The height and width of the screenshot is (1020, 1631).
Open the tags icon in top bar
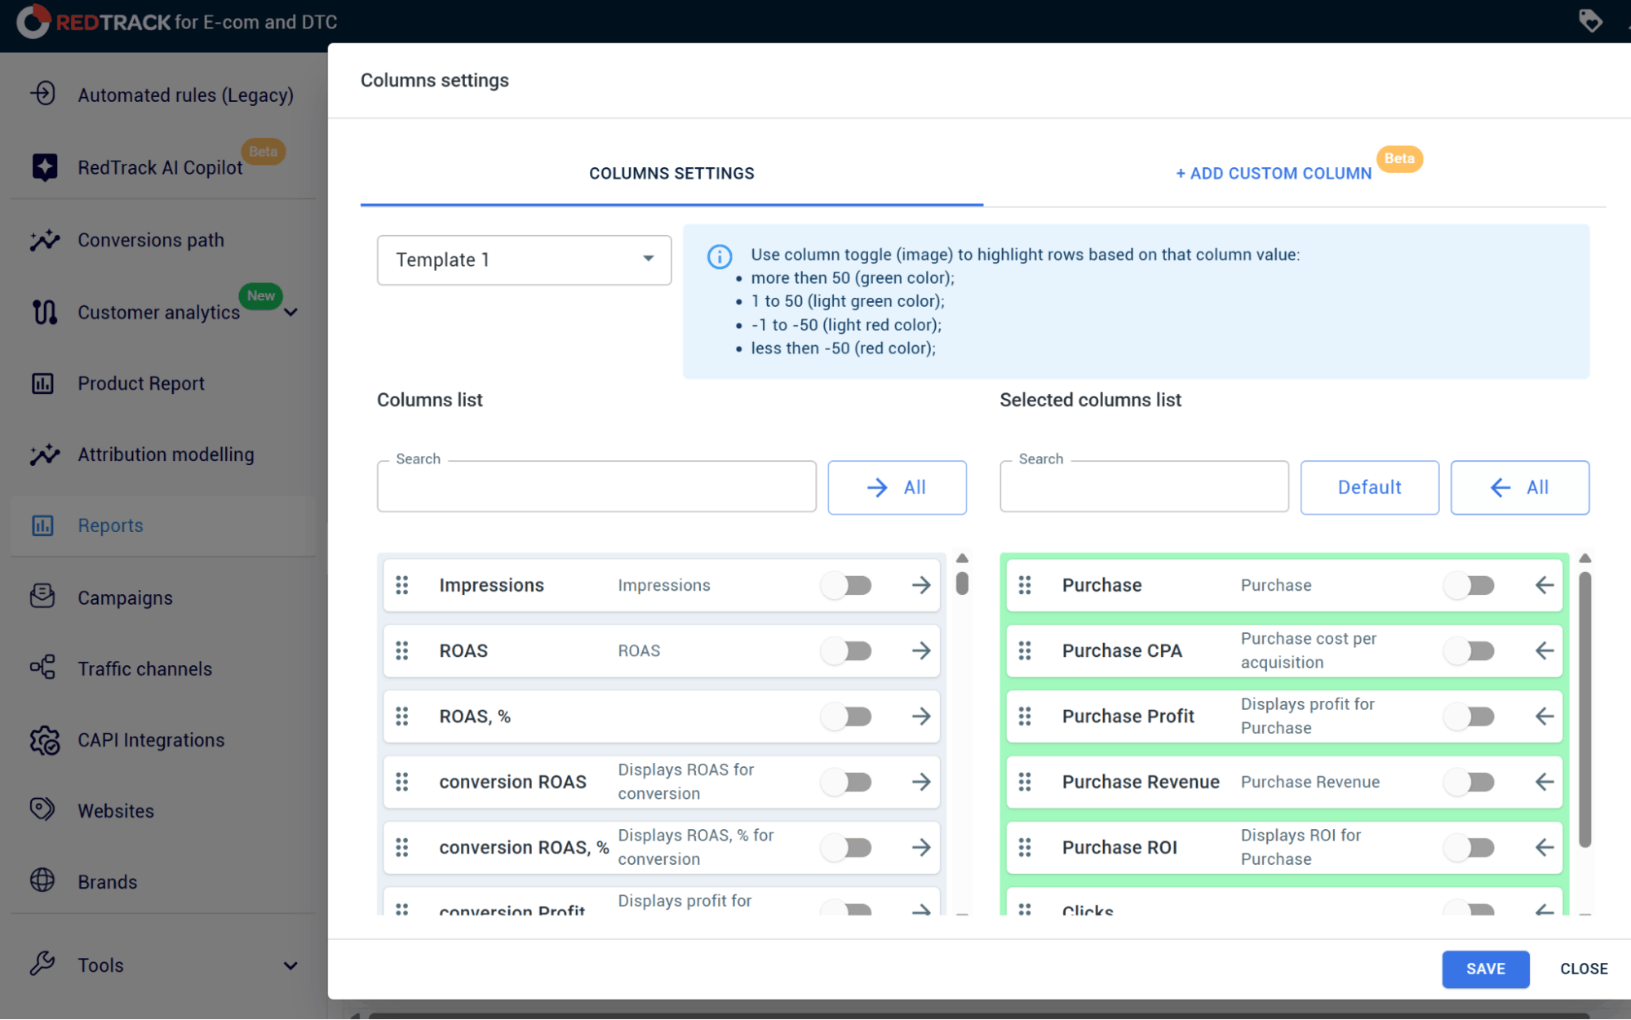[x=1590, y=20]
